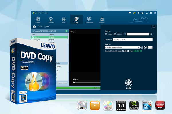This screenshot has width=172, height=114.
Task: Open the Convert module
Action: [51, 20]
